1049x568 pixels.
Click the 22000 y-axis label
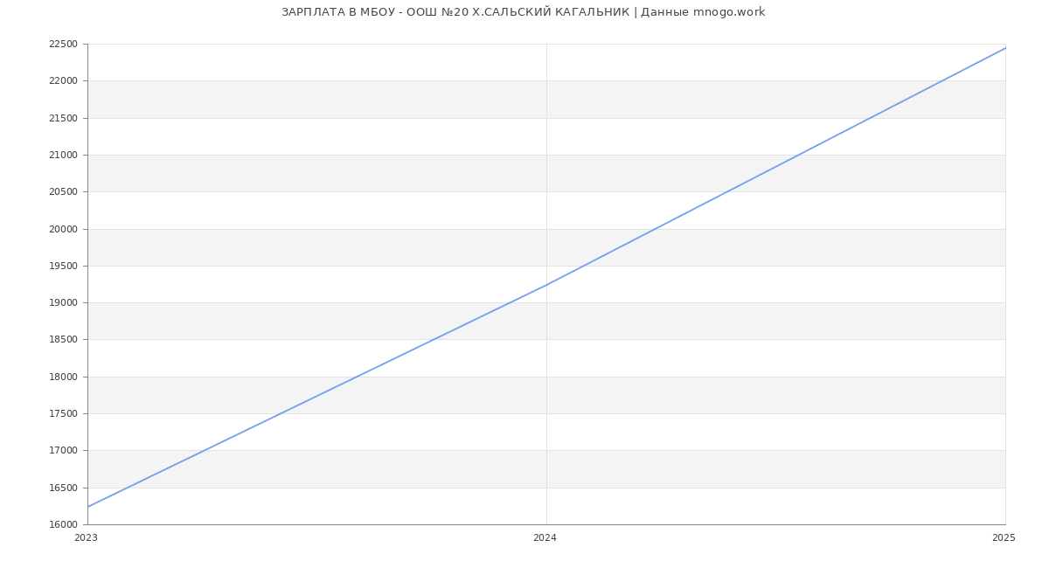click(x=63, y=81)
